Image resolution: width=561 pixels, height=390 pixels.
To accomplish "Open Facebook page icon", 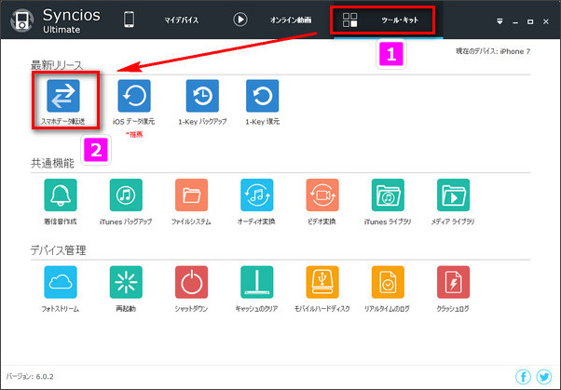I will click(x=523, y=376).
